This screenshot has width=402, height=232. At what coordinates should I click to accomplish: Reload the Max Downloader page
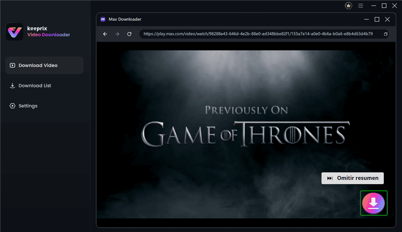click(129, 34)
